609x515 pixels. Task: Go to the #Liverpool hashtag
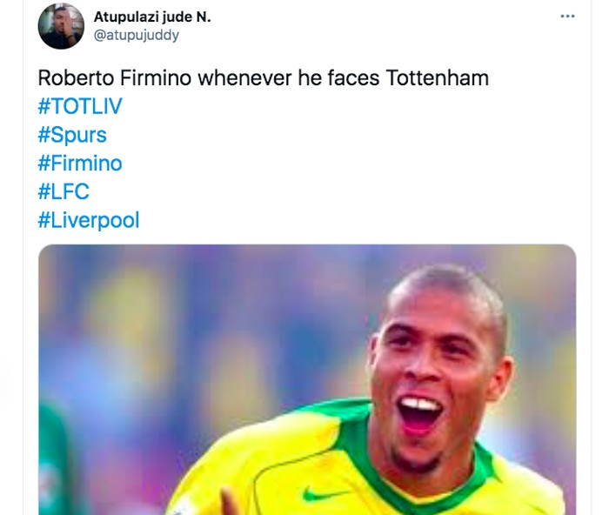pyautogui.click(x=88, y=219)
